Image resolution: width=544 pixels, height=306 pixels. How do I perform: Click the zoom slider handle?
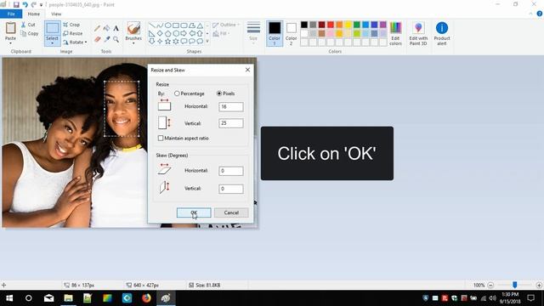[515, 285]
